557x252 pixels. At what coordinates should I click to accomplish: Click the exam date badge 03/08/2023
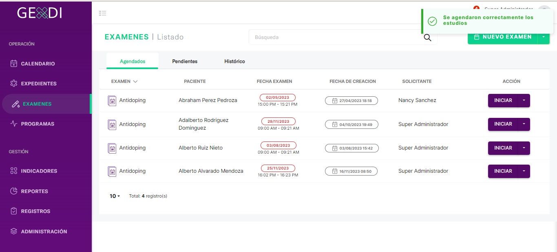(278, 145)
